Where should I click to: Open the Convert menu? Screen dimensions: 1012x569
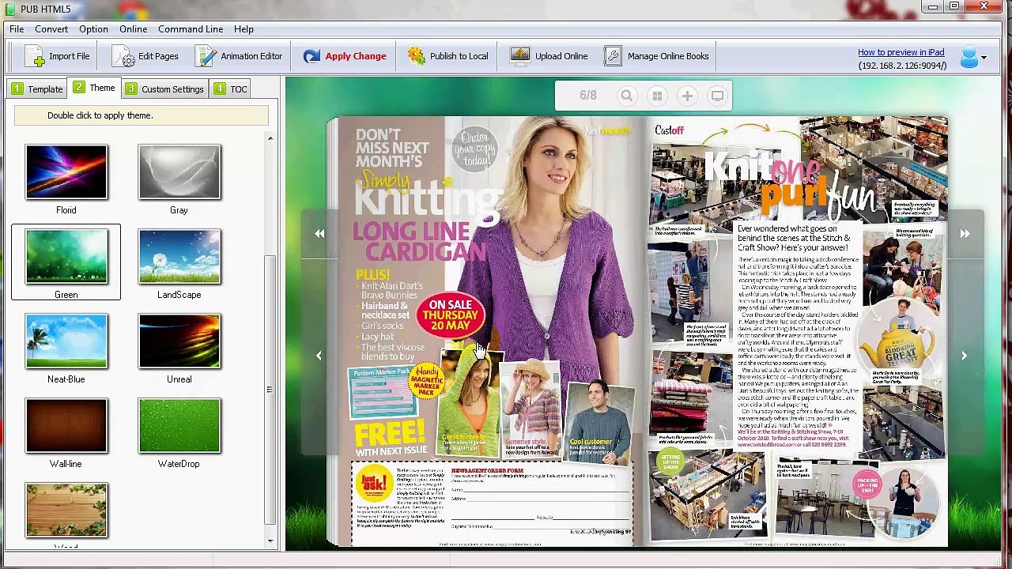51,29
